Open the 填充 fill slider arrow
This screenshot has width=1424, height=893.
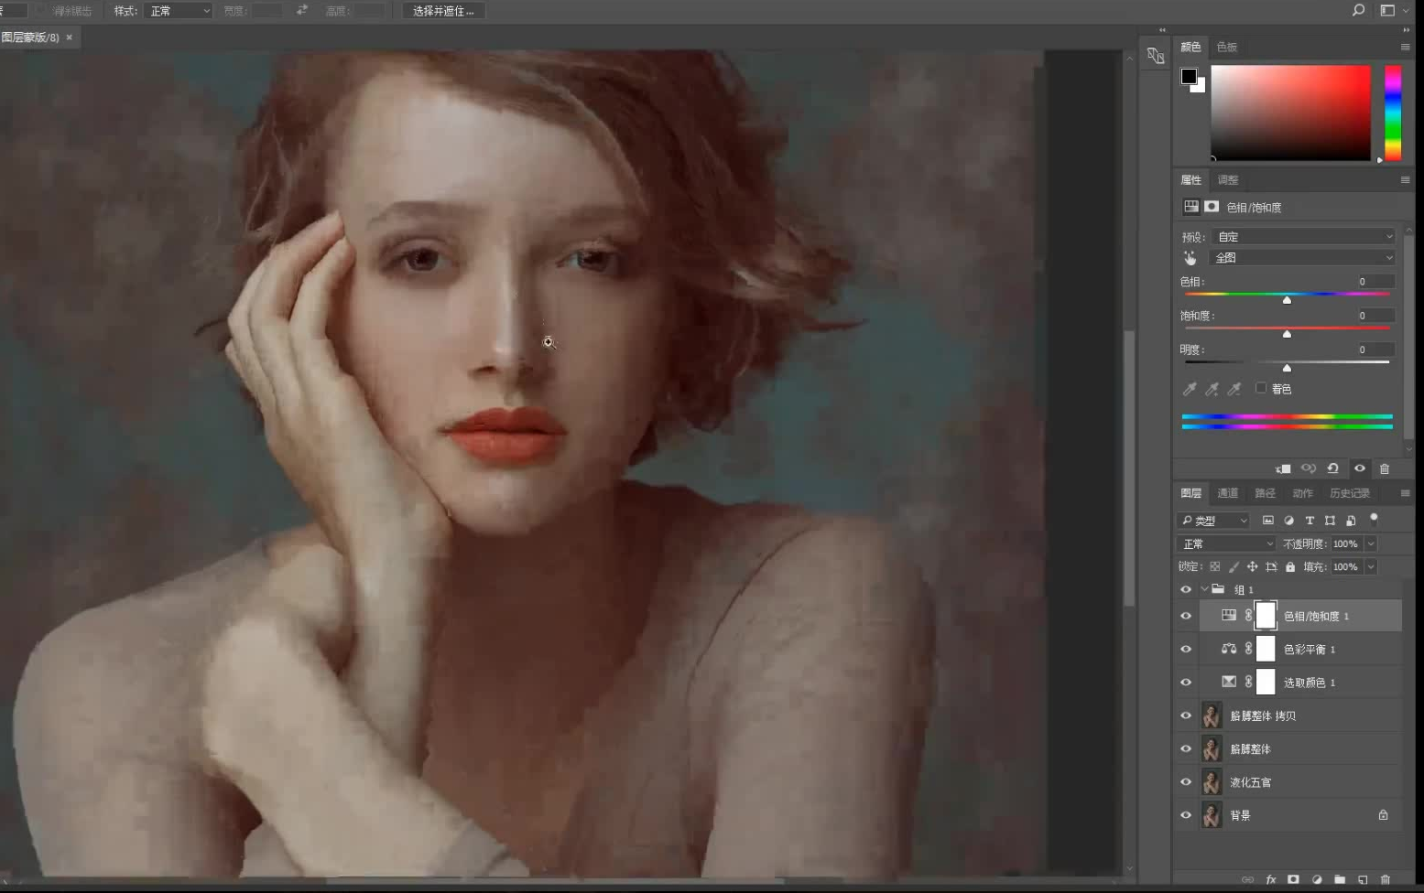click(1371, 567)
